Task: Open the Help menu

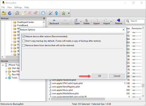Action: [27, 7]
